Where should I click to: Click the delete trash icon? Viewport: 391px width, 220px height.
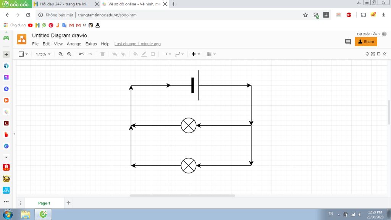102,54
